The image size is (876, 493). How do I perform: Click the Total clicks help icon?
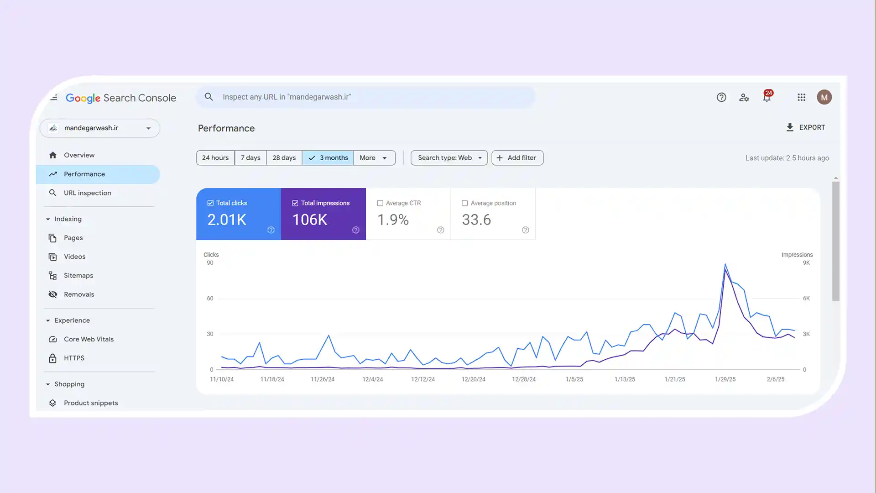tap(271, 230)
